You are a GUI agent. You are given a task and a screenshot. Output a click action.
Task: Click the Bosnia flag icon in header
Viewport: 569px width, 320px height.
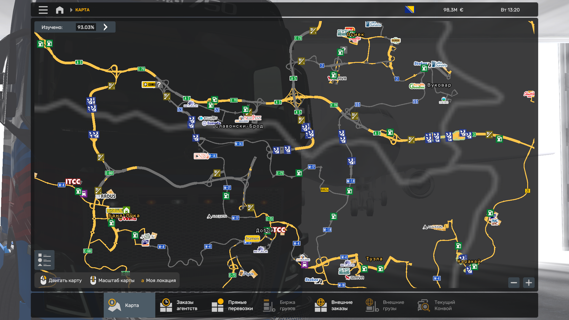pos(410,10)
